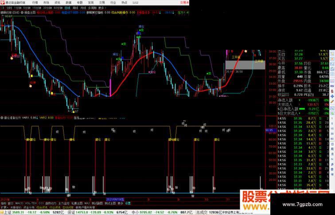Image resolution: width=335 pixels, height=215 pixels.
Task: Switch to MA2 indicator
Action: pos(87,203)
